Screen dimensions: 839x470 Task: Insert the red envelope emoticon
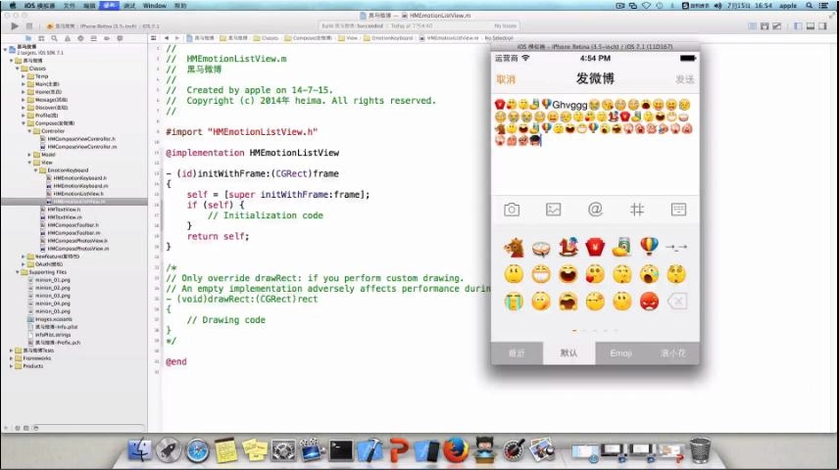595,247
